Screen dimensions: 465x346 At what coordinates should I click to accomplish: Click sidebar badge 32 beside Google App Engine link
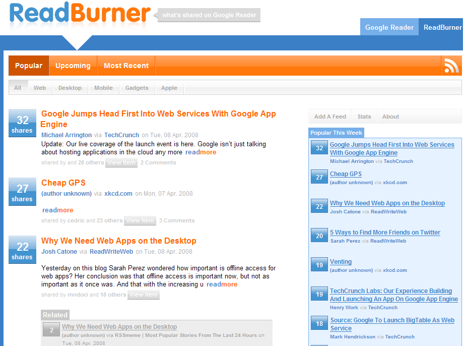pos(319,148)
